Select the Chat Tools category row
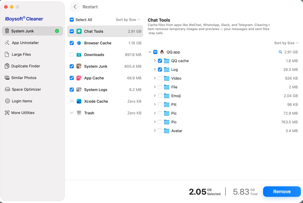The width and height of the screenshot is (303, 203). coord(105,31)
